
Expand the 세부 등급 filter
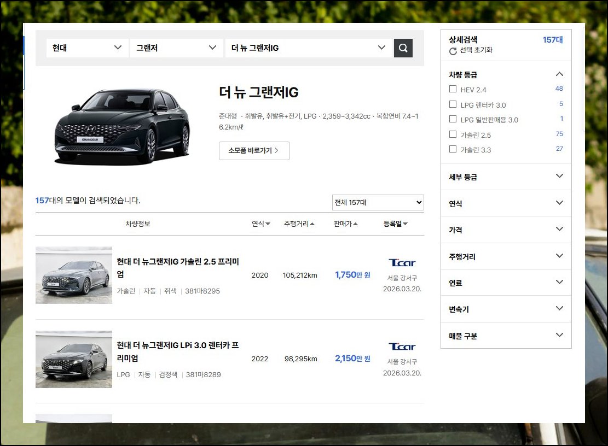click(x=506, y=177)
